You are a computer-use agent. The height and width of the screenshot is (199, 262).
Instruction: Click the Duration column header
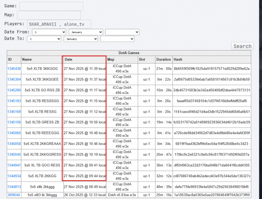click(164, 59)
